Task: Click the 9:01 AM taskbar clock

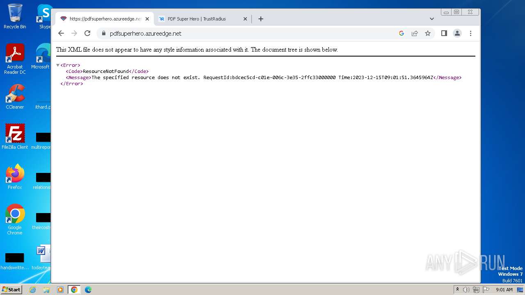Action: point(504,290)
